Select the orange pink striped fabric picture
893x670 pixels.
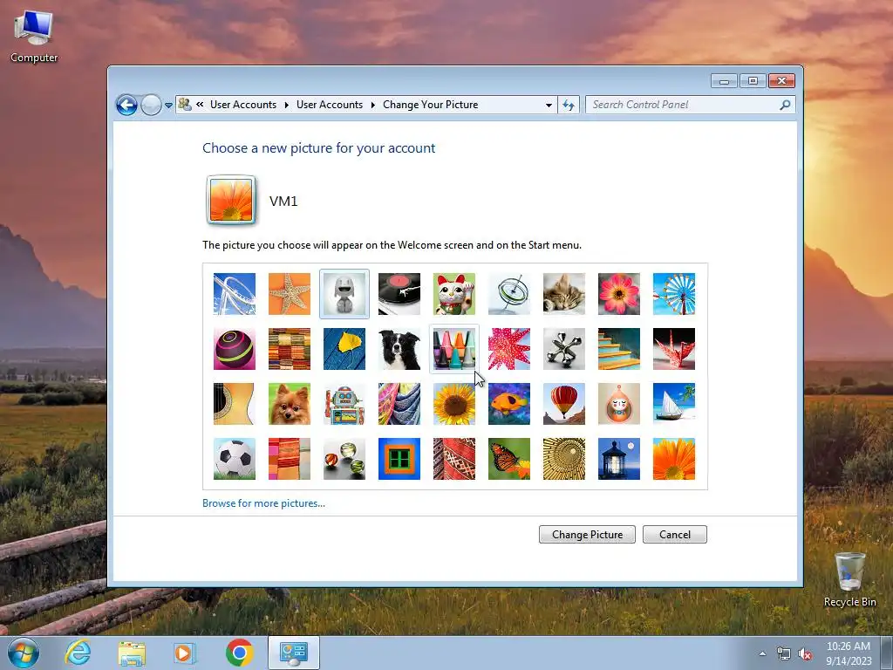pos(290,459)
